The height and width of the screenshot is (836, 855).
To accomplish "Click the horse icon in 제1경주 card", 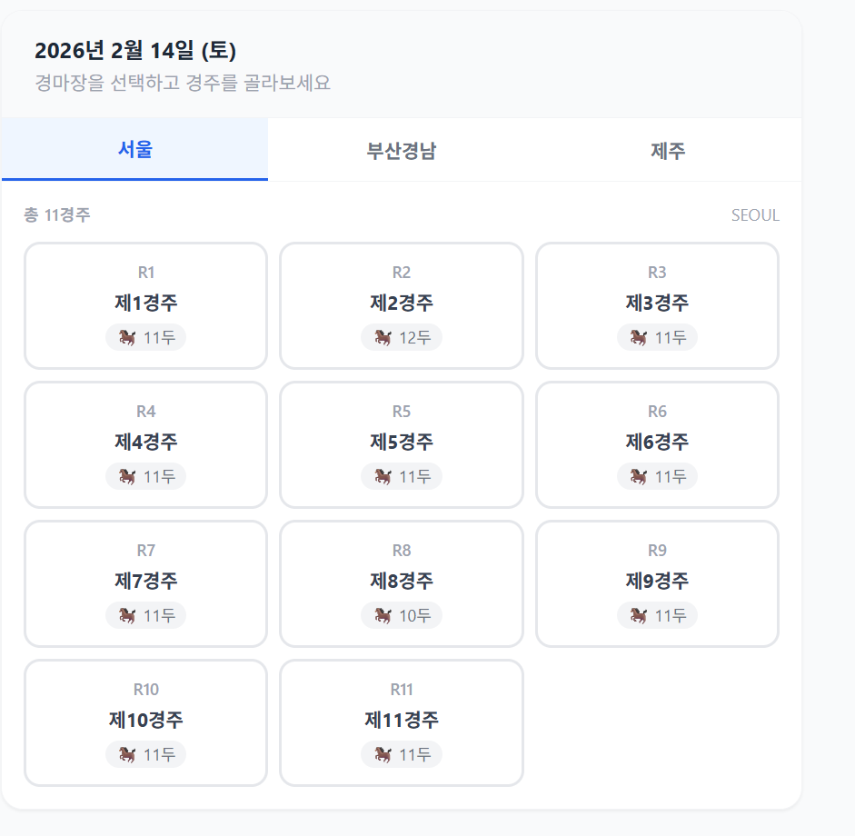I will pyautogui.click(x=127, y=337).
